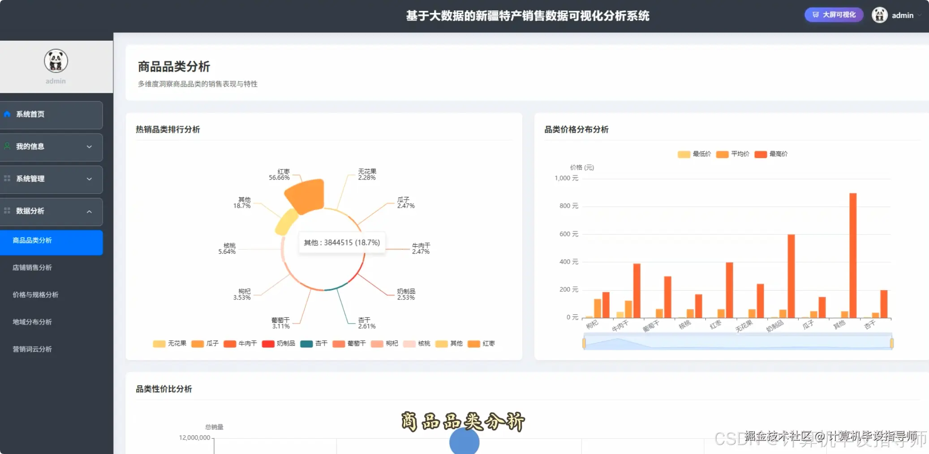
Task: Click the 核桃 5.64% pie label
Action: [227, 248]
